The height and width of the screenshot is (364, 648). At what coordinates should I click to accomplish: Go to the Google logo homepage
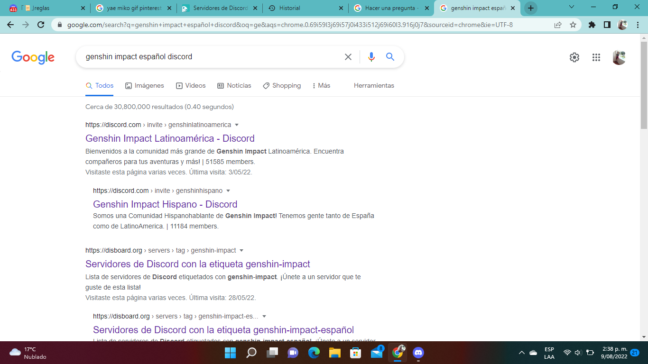(x=33, y=57)
